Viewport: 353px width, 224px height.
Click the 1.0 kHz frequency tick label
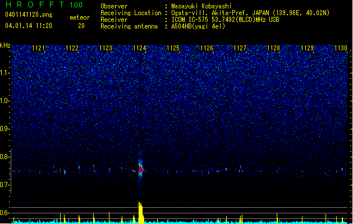pos(4,101)
